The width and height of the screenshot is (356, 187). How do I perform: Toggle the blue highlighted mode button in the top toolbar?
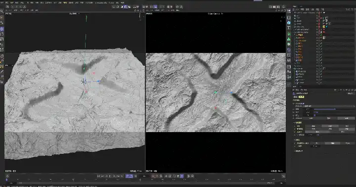pyautogui.click(x=155, y=7)
